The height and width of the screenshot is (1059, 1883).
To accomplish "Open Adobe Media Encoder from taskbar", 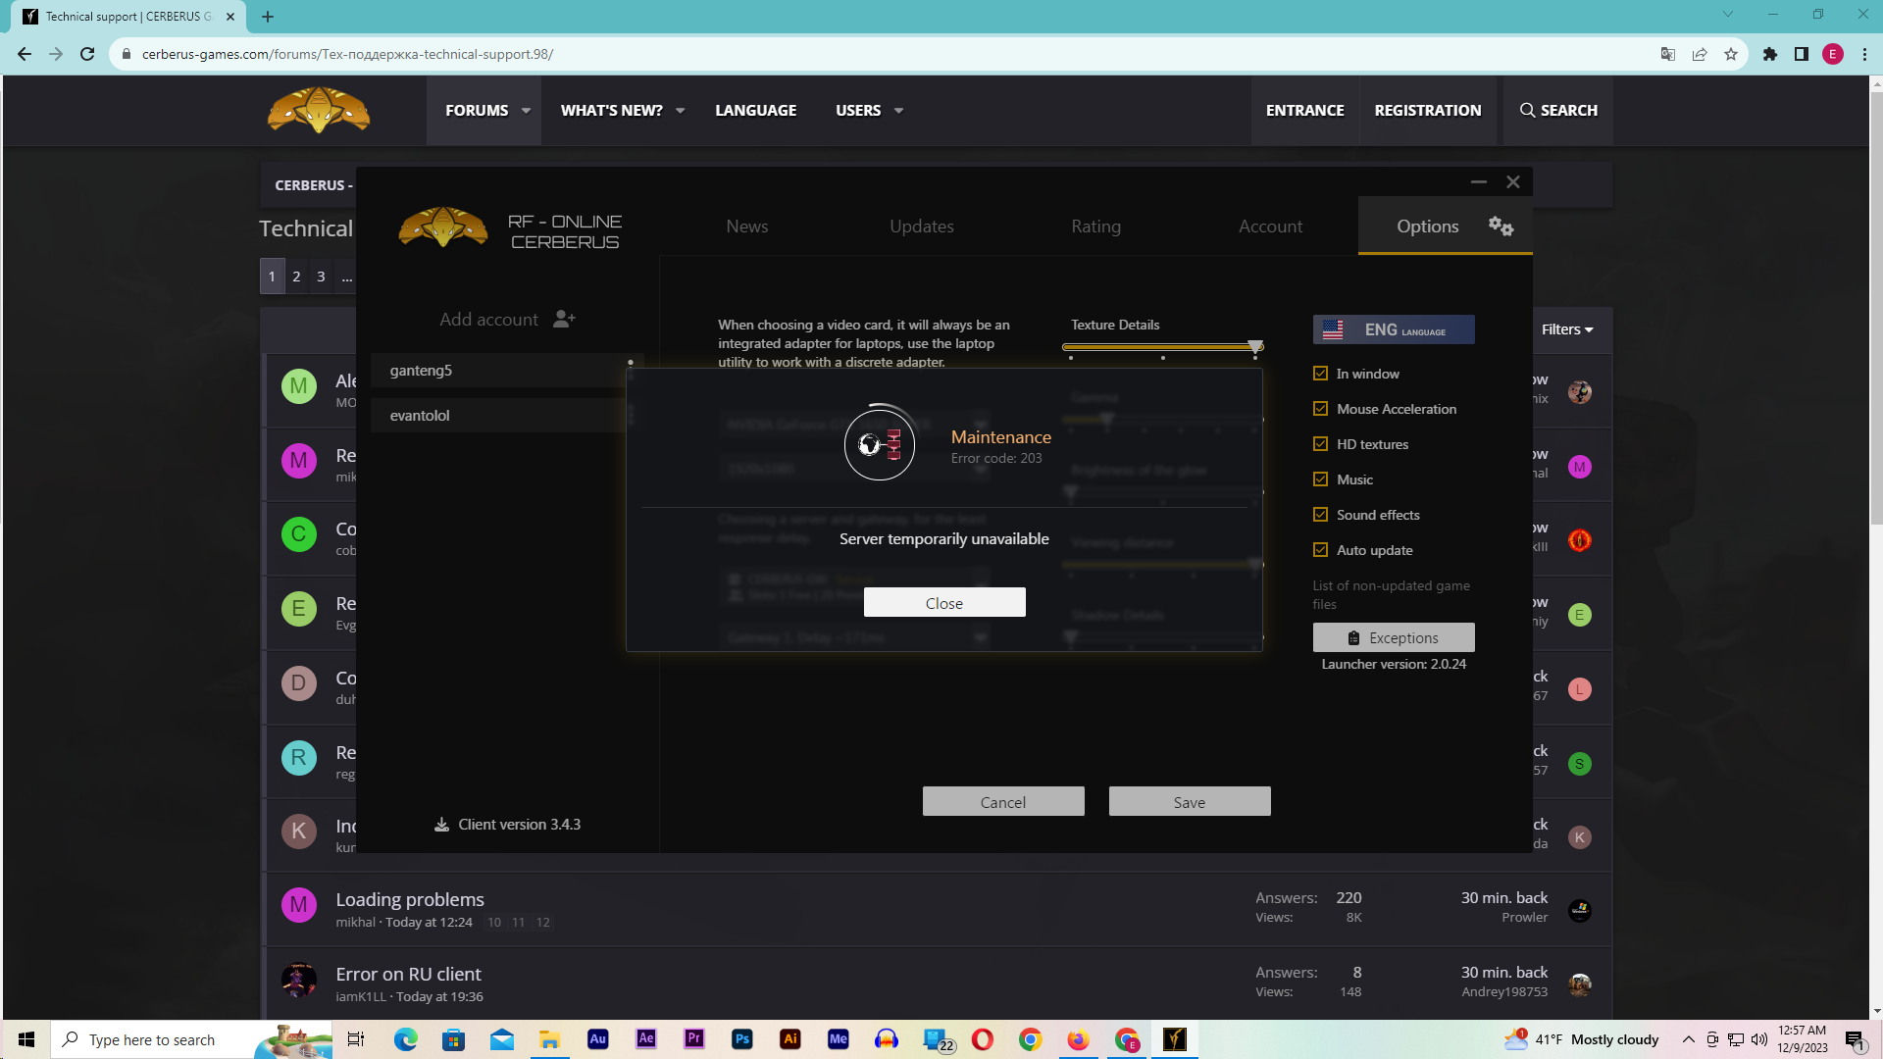I will [839, 1039].
